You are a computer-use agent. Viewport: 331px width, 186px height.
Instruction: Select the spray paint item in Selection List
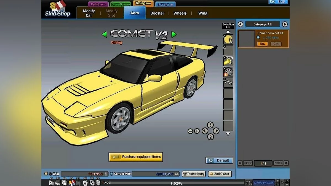(228, 40)
